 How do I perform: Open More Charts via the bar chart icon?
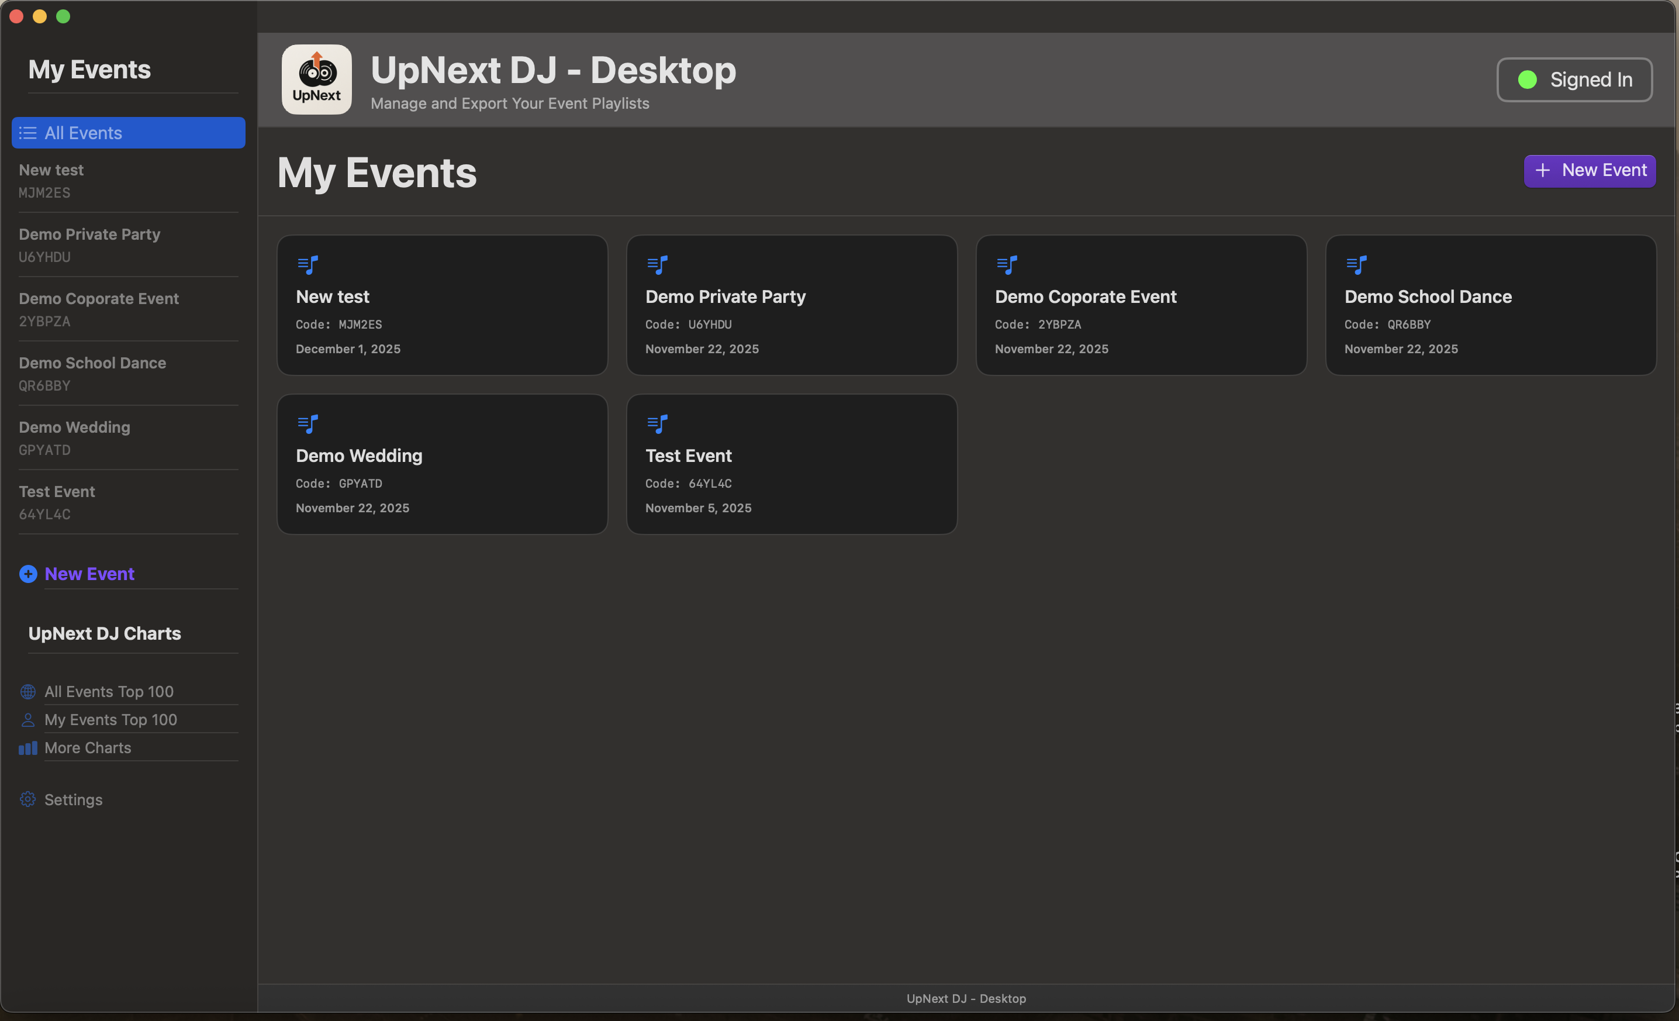27,748
